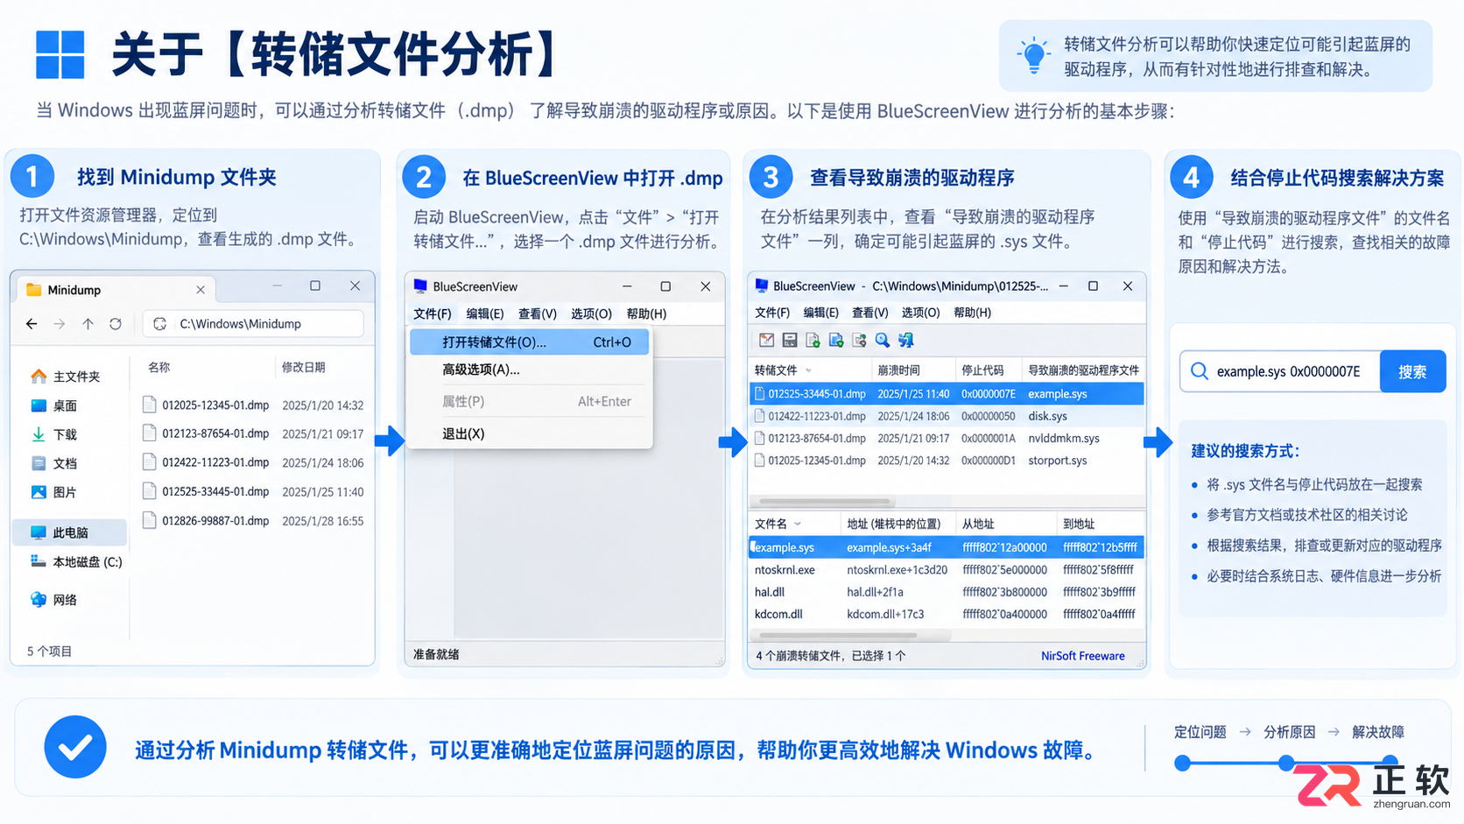This screenshot has width=1464, height=824.
Task: Click the Back arrow in Minidump explorer
Action: point(32,324)
